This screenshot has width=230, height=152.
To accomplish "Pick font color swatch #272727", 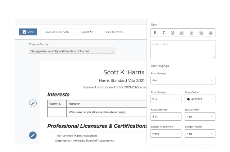I will click(188, 99).
